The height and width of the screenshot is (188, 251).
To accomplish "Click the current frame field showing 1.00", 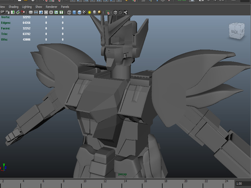I will pyautogui.click(x=242, y=184).
